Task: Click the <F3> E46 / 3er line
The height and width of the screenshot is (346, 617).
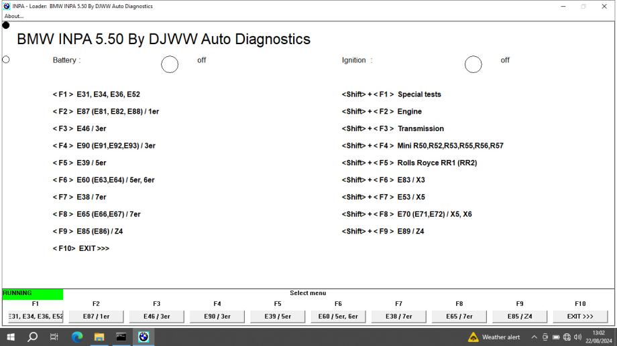Action: [80, 128]
